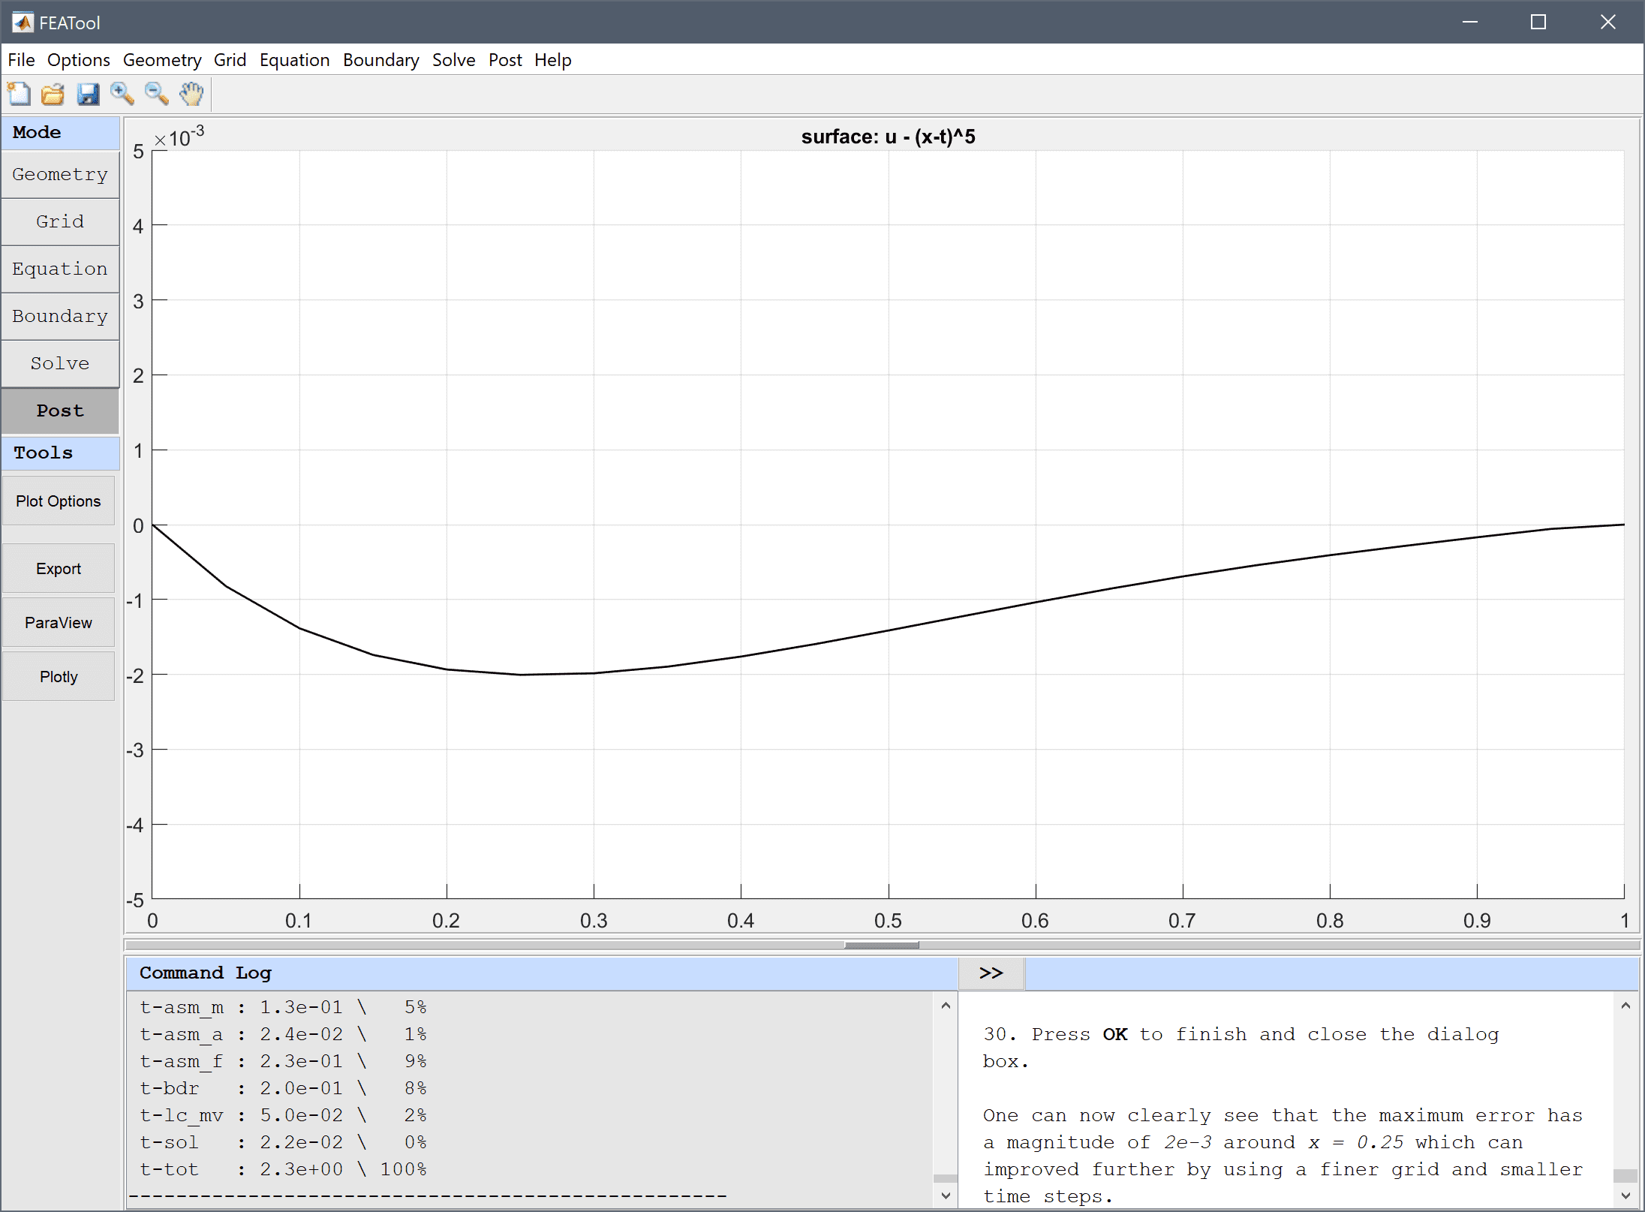Click the FEATool application logo icon
Screen dimensions: 1645x1212
[23, 23]
